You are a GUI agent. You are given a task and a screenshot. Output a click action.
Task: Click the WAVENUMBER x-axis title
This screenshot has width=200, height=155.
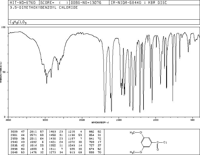pyautogui.click(x=100, y=122)
